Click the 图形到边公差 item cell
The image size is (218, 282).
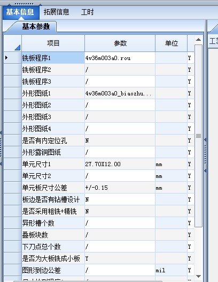coord(53,270)
